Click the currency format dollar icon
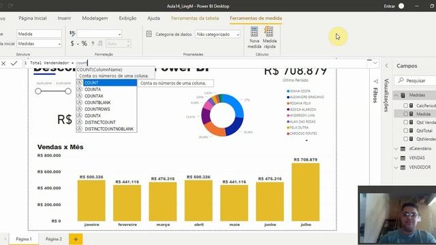The height and width of the screenshot is (245, 436). 72,44
